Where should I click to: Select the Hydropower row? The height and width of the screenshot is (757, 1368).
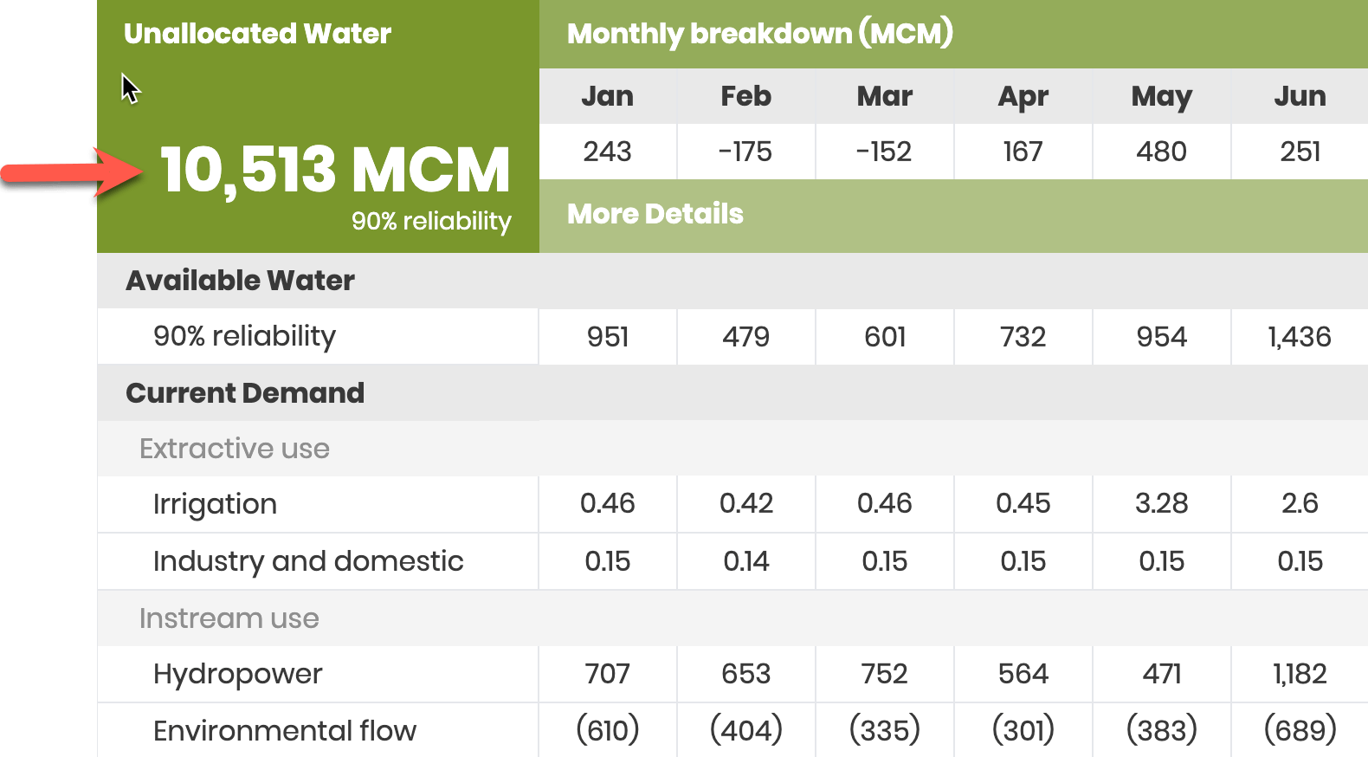pos(237,674)
